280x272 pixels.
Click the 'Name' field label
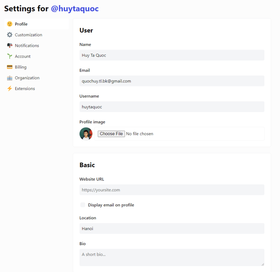[85, 45]
